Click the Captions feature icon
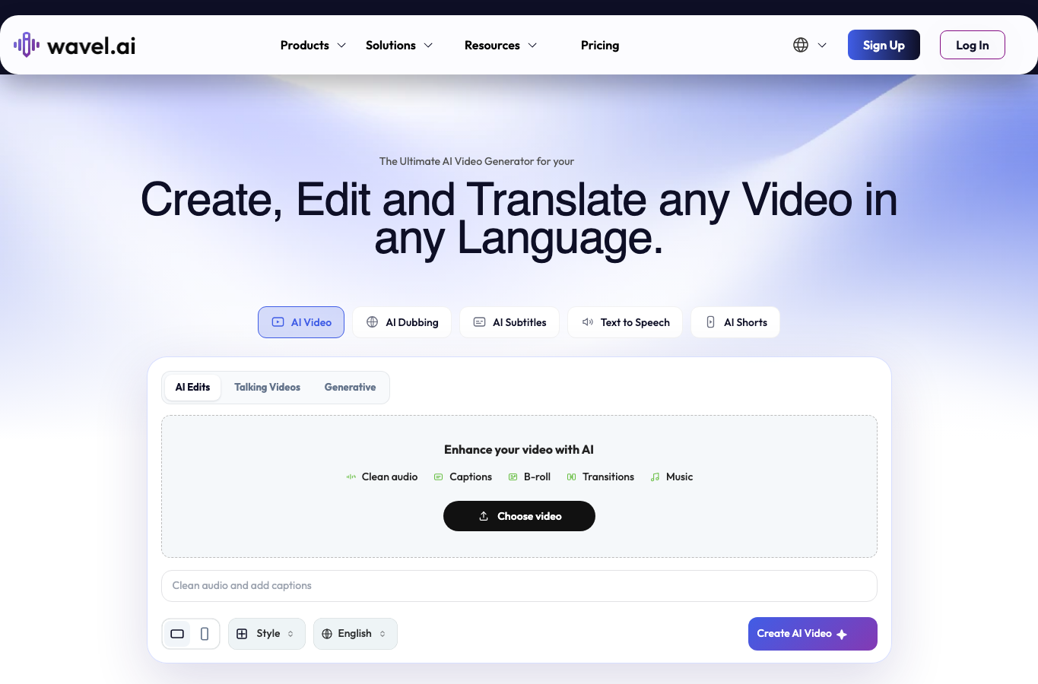 click(438, 477)
